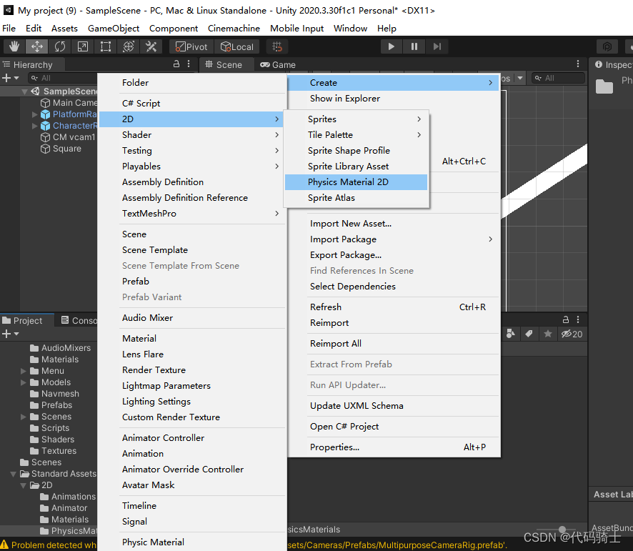Open Project panel more options
Image resolution: width=633 pixels, height=551 pixels.
[x=578, y=319]
